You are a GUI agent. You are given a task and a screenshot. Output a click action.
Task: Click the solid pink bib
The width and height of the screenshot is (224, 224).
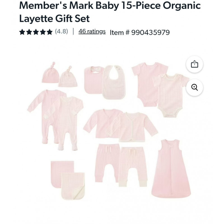point(94,80)
